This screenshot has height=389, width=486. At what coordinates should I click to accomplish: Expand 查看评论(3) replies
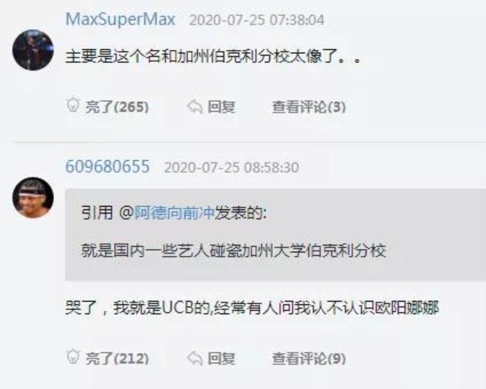pyautogui.click(x=309, y=107)
